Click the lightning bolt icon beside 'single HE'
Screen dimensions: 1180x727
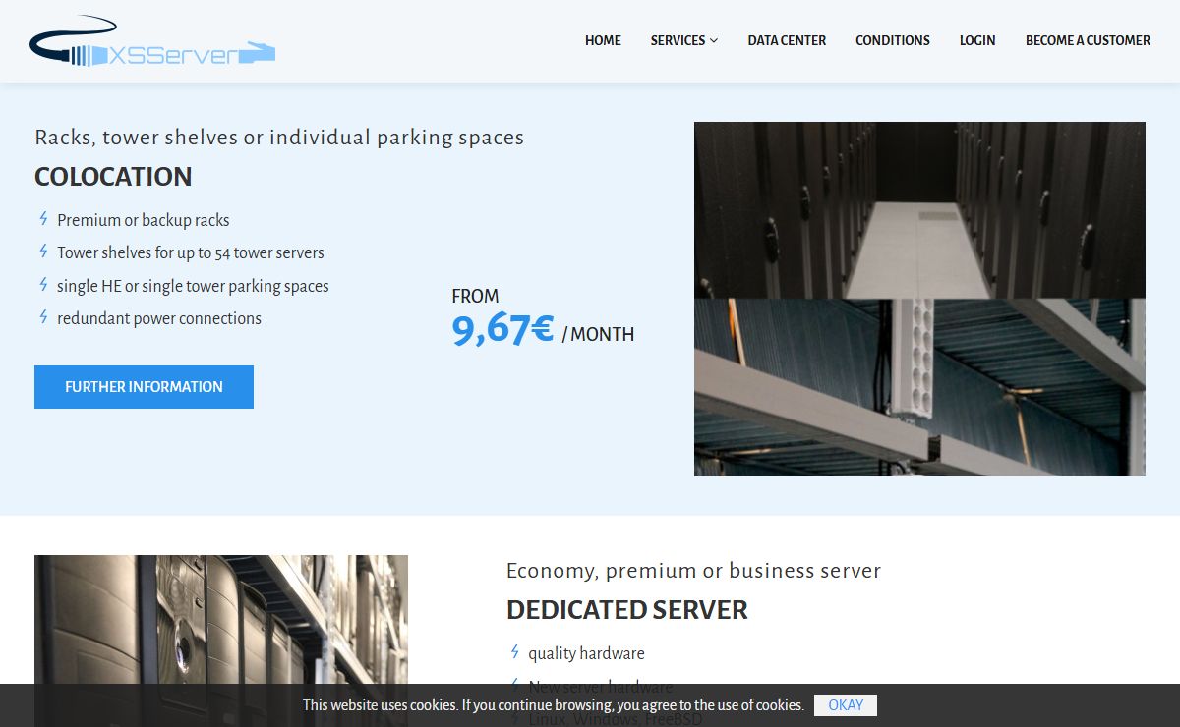coord(43,285)
